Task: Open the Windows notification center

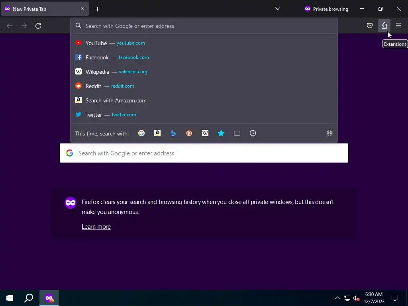Action: 395,298
